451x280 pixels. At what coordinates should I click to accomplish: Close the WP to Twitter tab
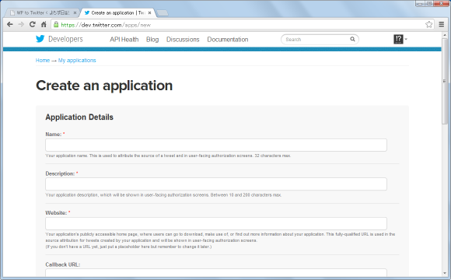(x=75, y=13)
